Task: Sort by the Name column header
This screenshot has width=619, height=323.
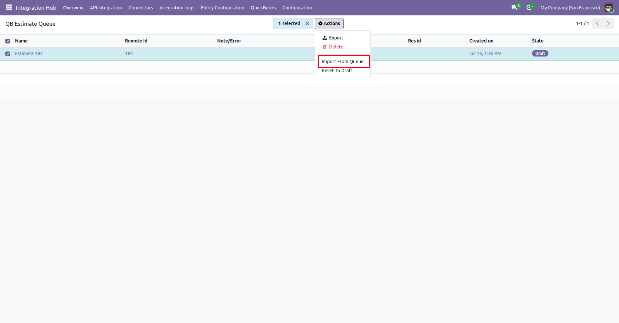Action: [x=21, y=41]
